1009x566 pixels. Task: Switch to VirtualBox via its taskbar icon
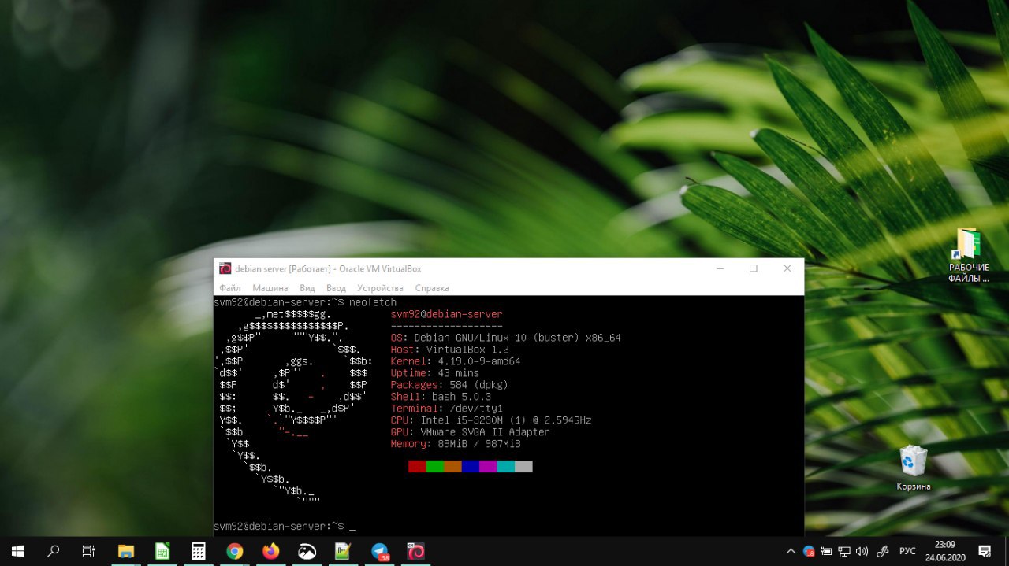416,551
